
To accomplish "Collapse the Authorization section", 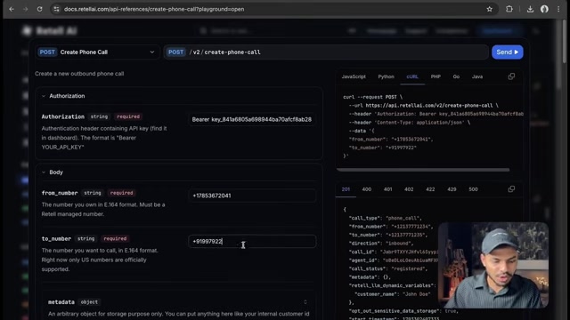I will tap(44, 96).
